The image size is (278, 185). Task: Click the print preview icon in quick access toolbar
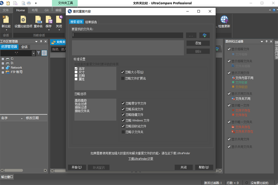[23, 3]
